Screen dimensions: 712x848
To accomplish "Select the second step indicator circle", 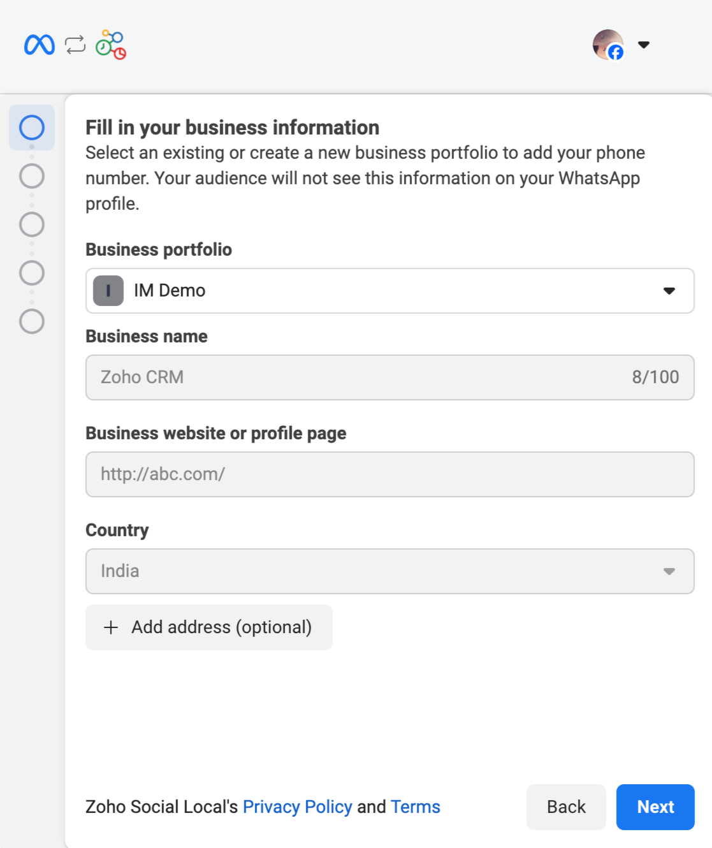I will (x=32, y=176).
